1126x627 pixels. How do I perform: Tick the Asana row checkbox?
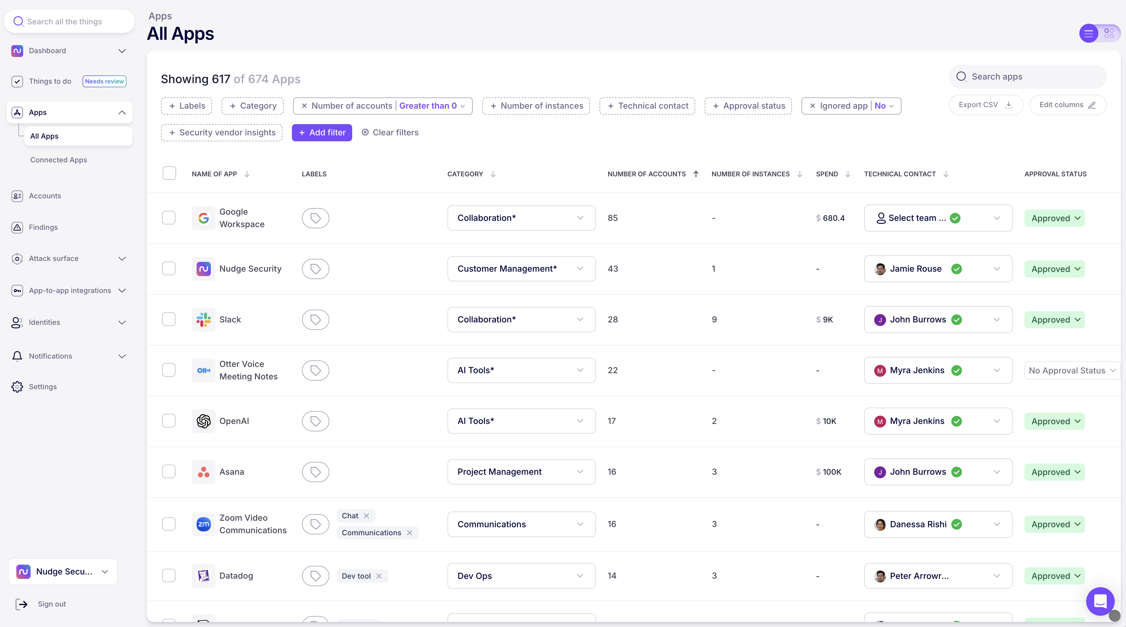[169, 471]
